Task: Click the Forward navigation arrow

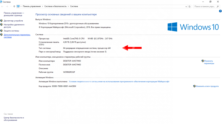Action: point(7,6)
